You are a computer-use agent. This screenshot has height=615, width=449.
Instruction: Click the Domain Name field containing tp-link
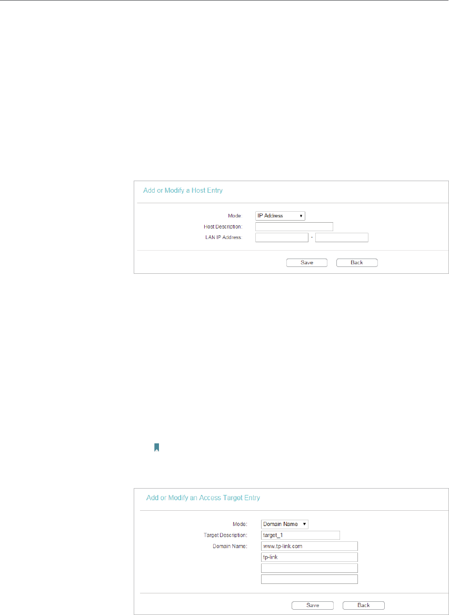(309, 557)
